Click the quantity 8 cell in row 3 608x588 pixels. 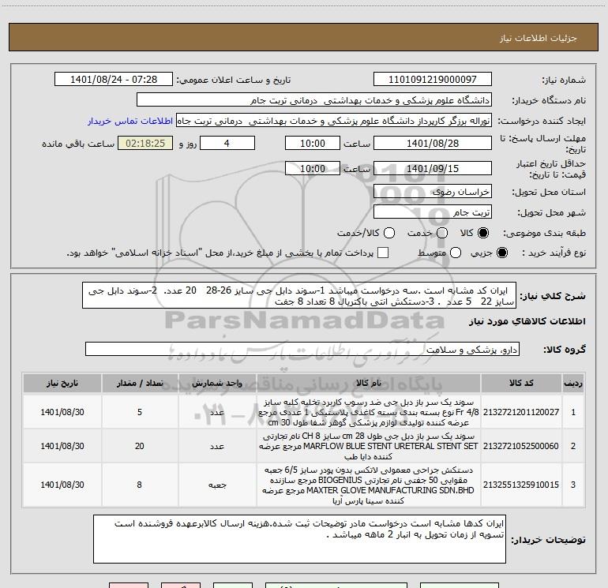coord(140,485)
